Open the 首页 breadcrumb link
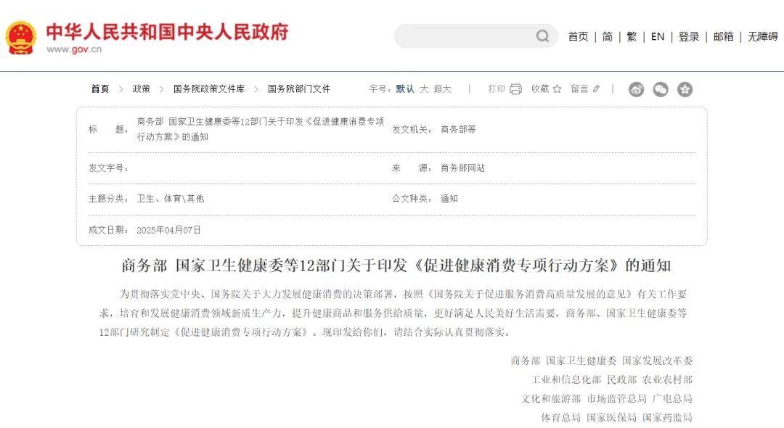This screenshot has width=784, height=428. 100,89
